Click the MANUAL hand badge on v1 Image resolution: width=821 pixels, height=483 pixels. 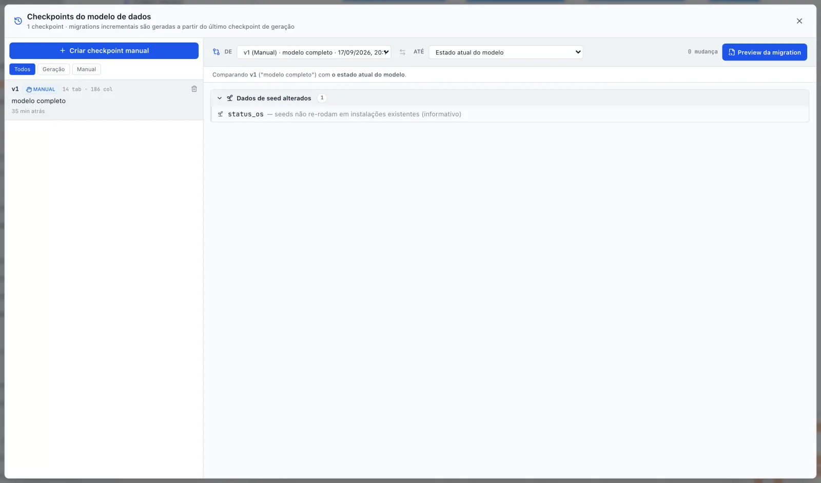click(41, 89)
